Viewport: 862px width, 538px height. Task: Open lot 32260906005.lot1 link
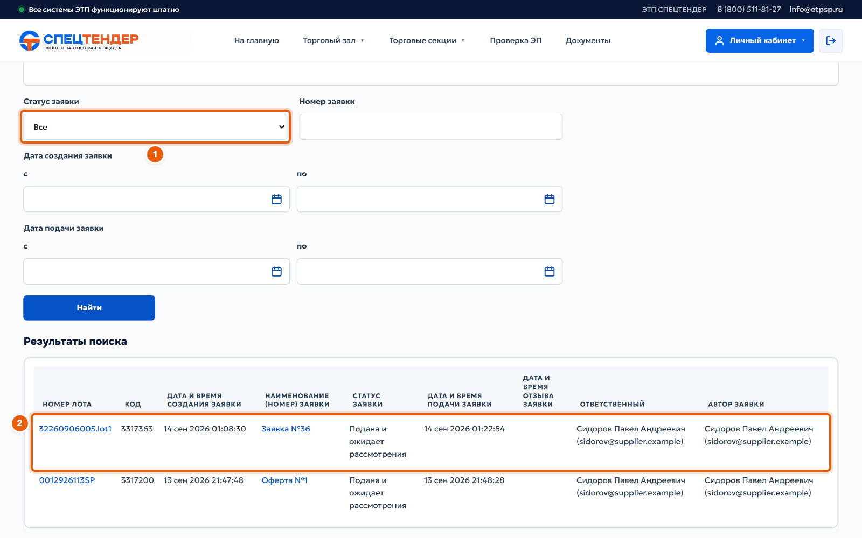pos(75,429)
